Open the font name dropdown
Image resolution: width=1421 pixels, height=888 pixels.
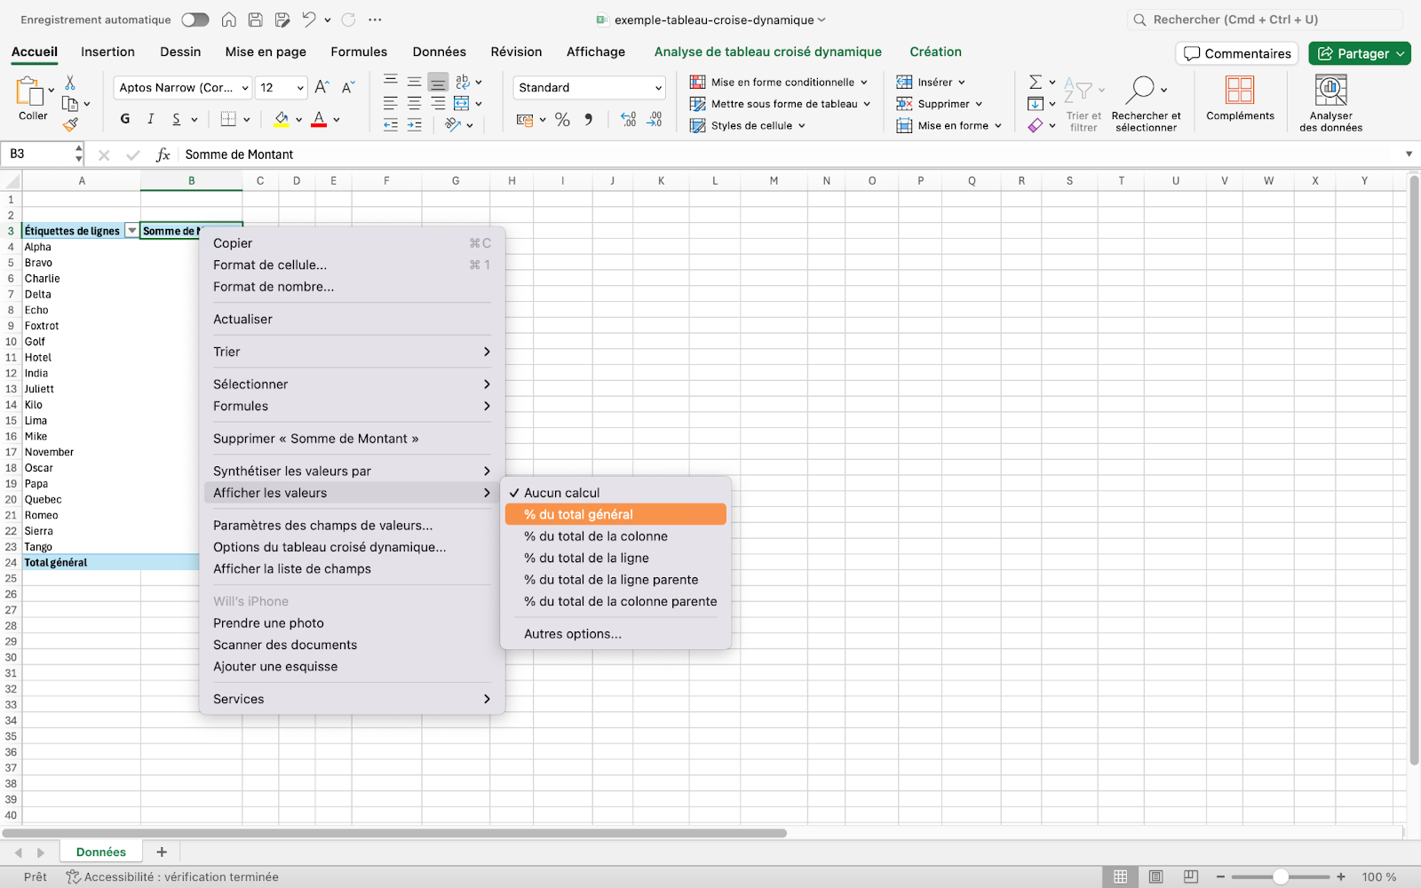(x=245, y=88)
